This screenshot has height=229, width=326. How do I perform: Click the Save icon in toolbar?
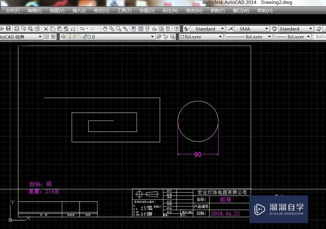8,29
